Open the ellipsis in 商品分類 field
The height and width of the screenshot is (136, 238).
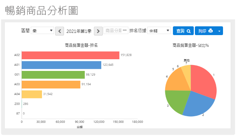(x=125, y=30)
